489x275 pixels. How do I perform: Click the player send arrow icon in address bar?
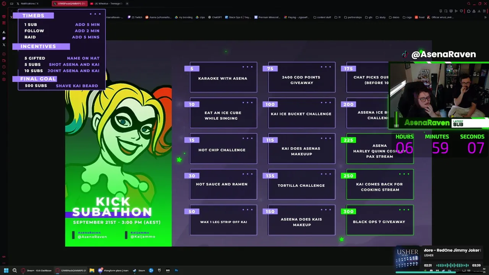pos(456,11)
